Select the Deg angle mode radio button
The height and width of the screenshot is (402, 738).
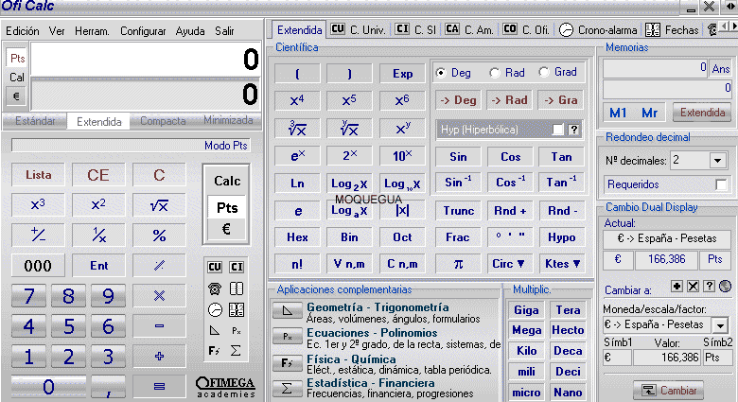tap(441, 73)
